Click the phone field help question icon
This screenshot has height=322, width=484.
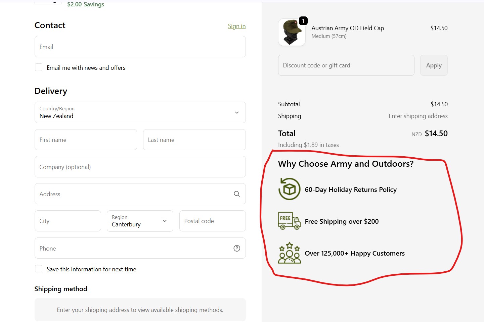click(237, 248)
